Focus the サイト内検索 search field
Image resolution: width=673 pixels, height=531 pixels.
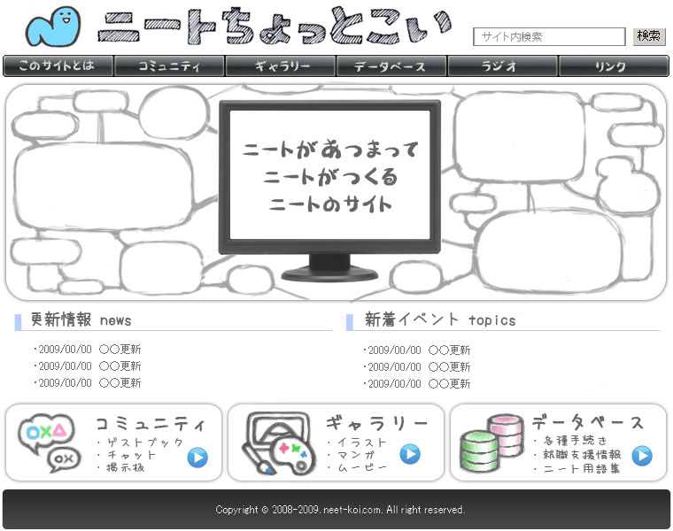[549, 36]
